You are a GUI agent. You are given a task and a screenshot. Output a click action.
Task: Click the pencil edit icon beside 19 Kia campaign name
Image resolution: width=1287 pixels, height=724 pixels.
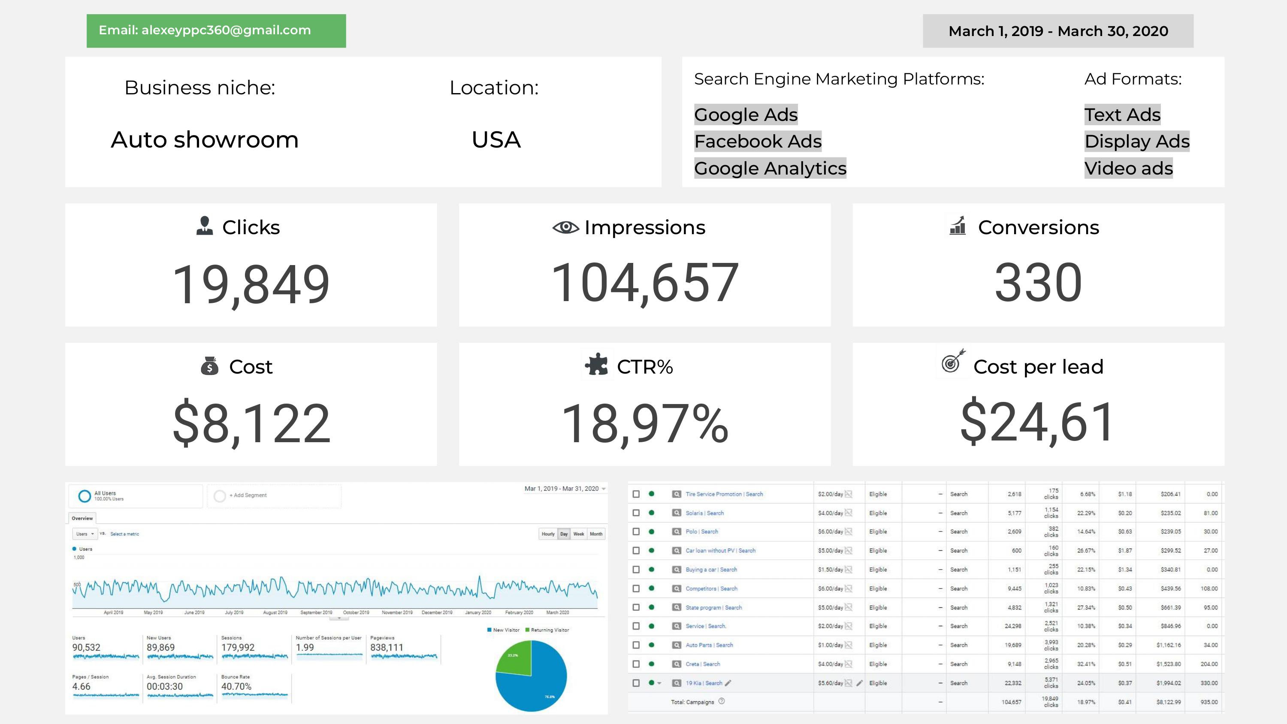pyautogui.click(x=728, y=683)
